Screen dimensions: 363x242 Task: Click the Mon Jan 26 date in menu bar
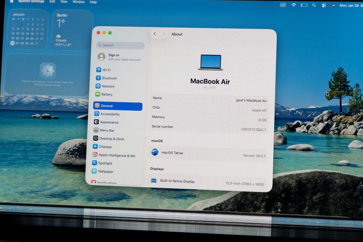(x=349, y=5)
